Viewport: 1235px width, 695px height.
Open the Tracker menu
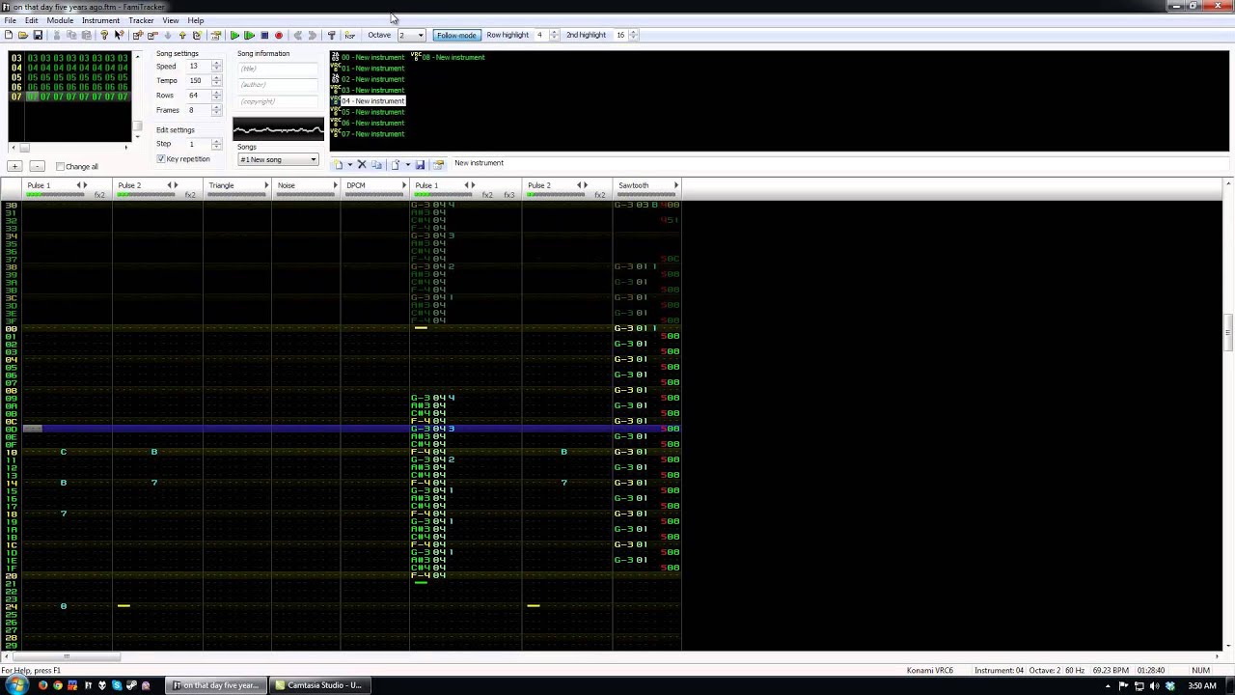(141, 20)
